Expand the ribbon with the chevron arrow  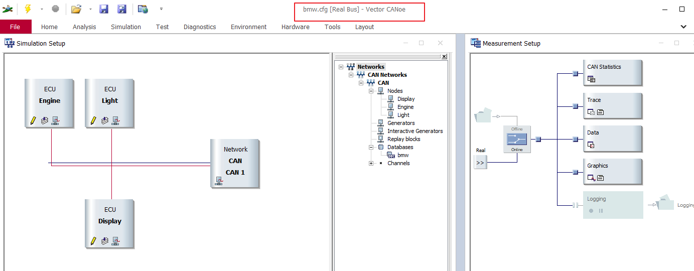click(683, 27)
